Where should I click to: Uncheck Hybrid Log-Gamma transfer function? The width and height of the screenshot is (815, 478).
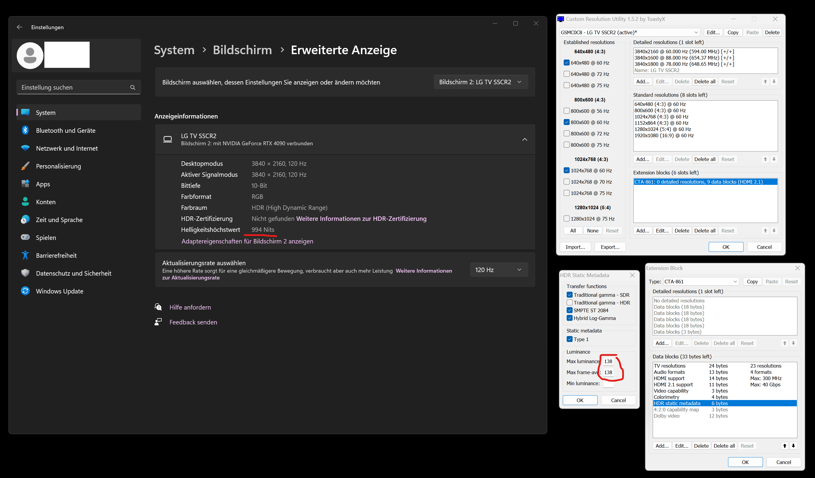570,318
